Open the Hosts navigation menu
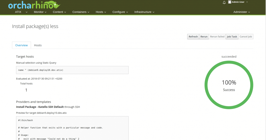The width and height of the screenshot is (266, 140). coord(101,12)
